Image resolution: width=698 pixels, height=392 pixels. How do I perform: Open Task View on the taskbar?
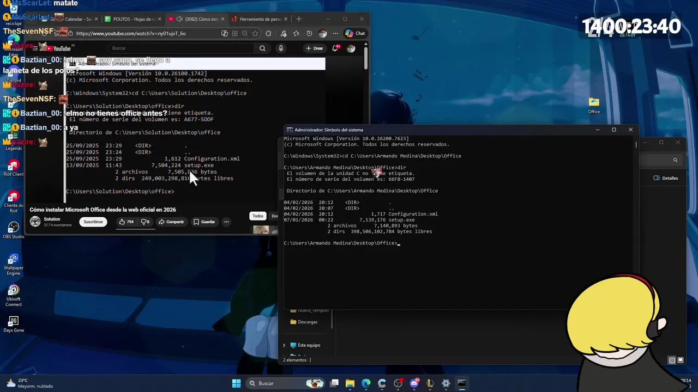[x=334, y=383]
